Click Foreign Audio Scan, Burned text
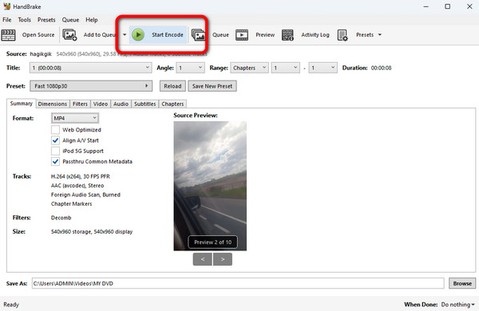The image size is (479, 311). coord(85,195)
